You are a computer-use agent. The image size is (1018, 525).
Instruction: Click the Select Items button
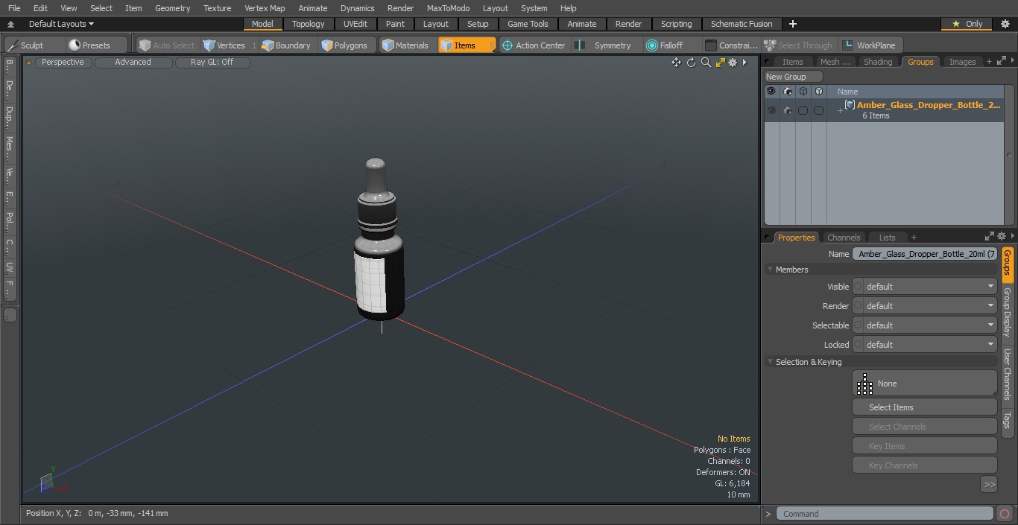coord(925,407)
